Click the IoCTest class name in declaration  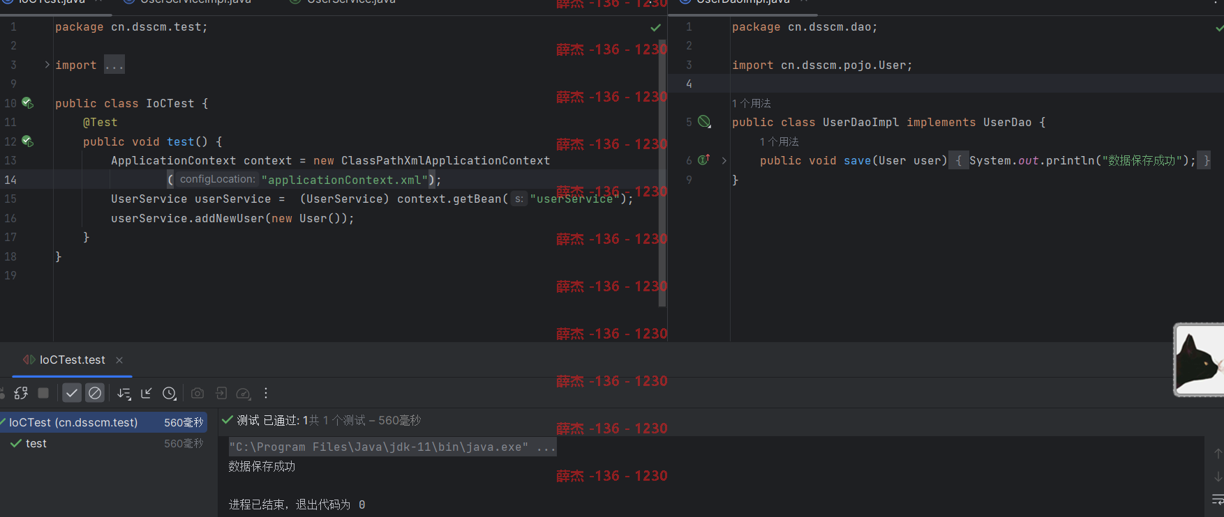coord(170,103)
